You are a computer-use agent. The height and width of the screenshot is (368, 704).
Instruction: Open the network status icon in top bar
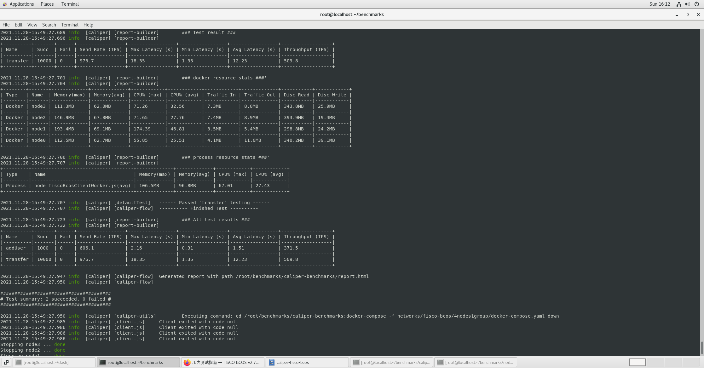pyautogui.click(x=678, y=4)
